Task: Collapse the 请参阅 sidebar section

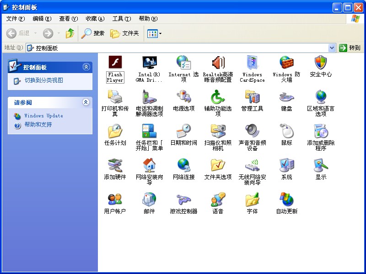Action: [x=86, y=102]
